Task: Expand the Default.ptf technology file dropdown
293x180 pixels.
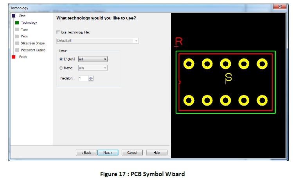Action: pos(136,41)
